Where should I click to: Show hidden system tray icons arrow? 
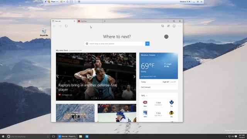pos(227,136)
